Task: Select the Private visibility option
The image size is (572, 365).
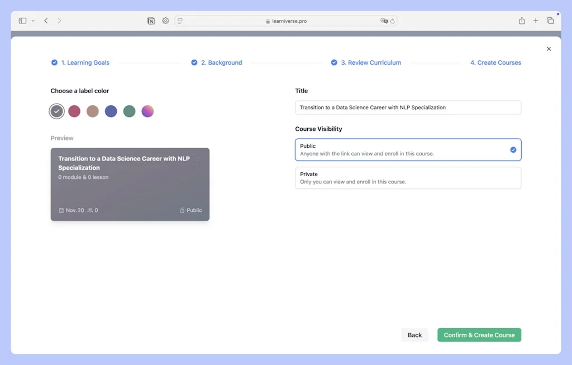Action: (408, 177)
